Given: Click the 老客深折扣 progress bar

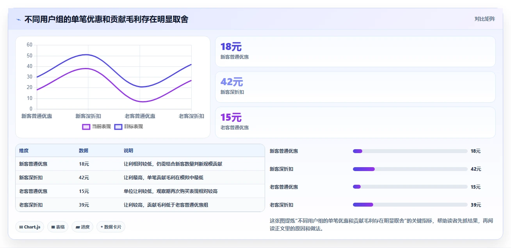Looking at the screenshot, I should [410, 205].
